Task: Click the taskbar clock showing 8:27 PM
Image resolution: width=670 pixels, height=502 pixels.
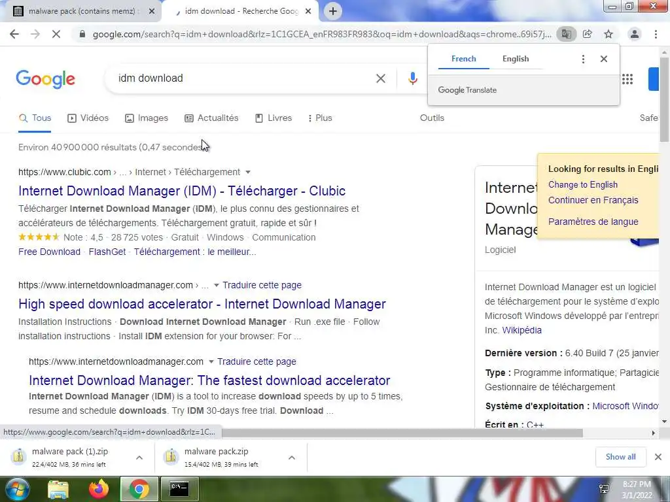Action: [x=637, y=490]
